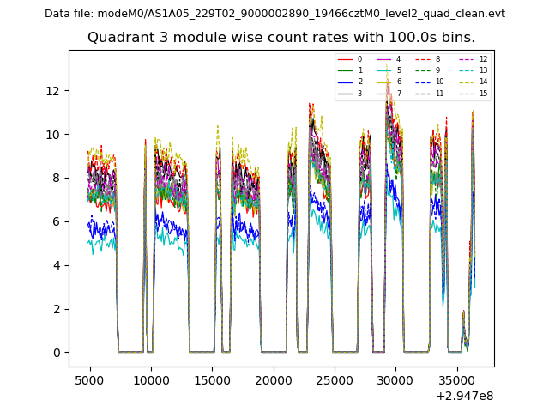The width and height of the screenshot is (549, 412).
Task: Select the blue solid legend entry for module 2
Action: pyautogui.click(x=346, y=82)
